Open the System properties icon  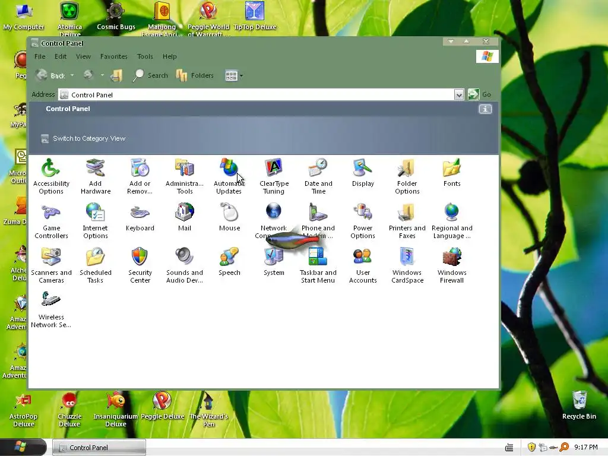(x=274, y=262)
